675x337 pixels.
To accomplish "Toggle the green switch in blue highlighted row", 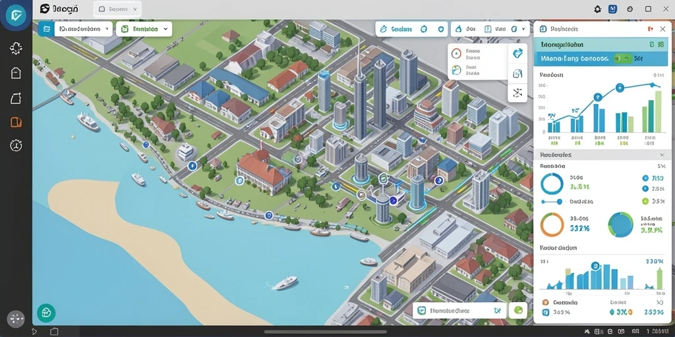I will (622, 59).
